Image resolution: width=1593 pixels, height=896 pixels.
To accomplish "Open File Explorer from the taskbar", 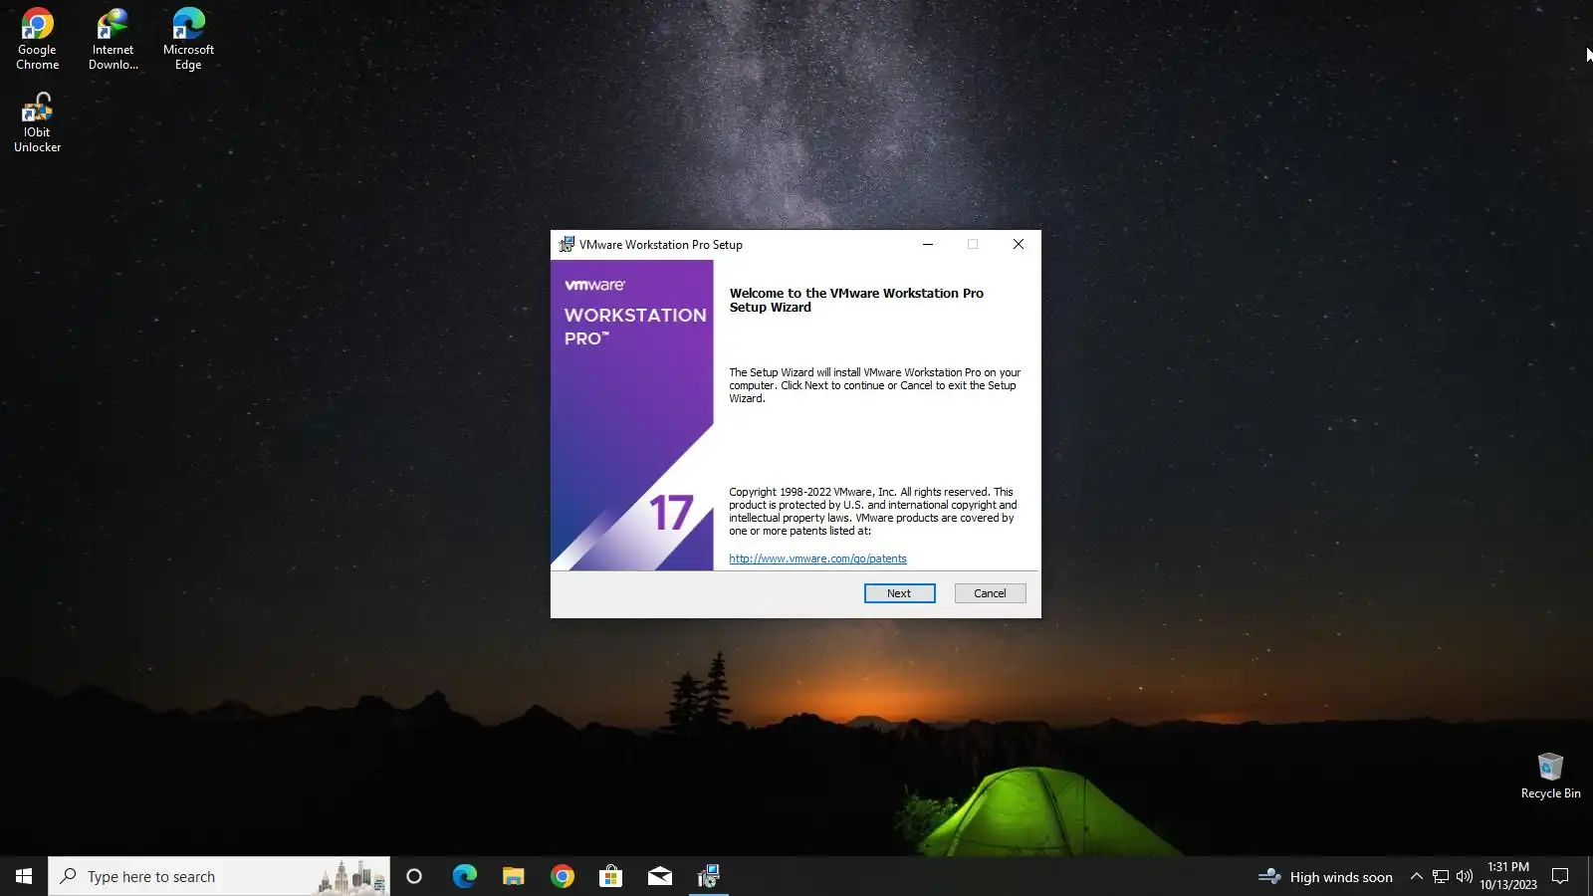I will pos(513,876).
